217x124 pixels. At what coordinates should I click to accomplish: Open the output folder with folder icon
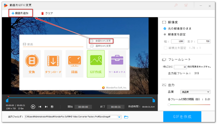click(x=126, y=117)
